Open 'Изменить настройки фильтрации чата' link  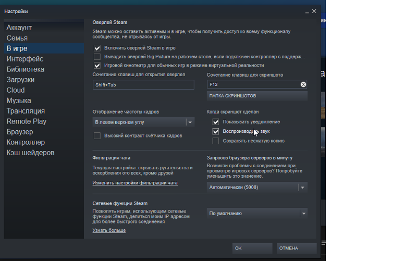(x=135, y=183)
